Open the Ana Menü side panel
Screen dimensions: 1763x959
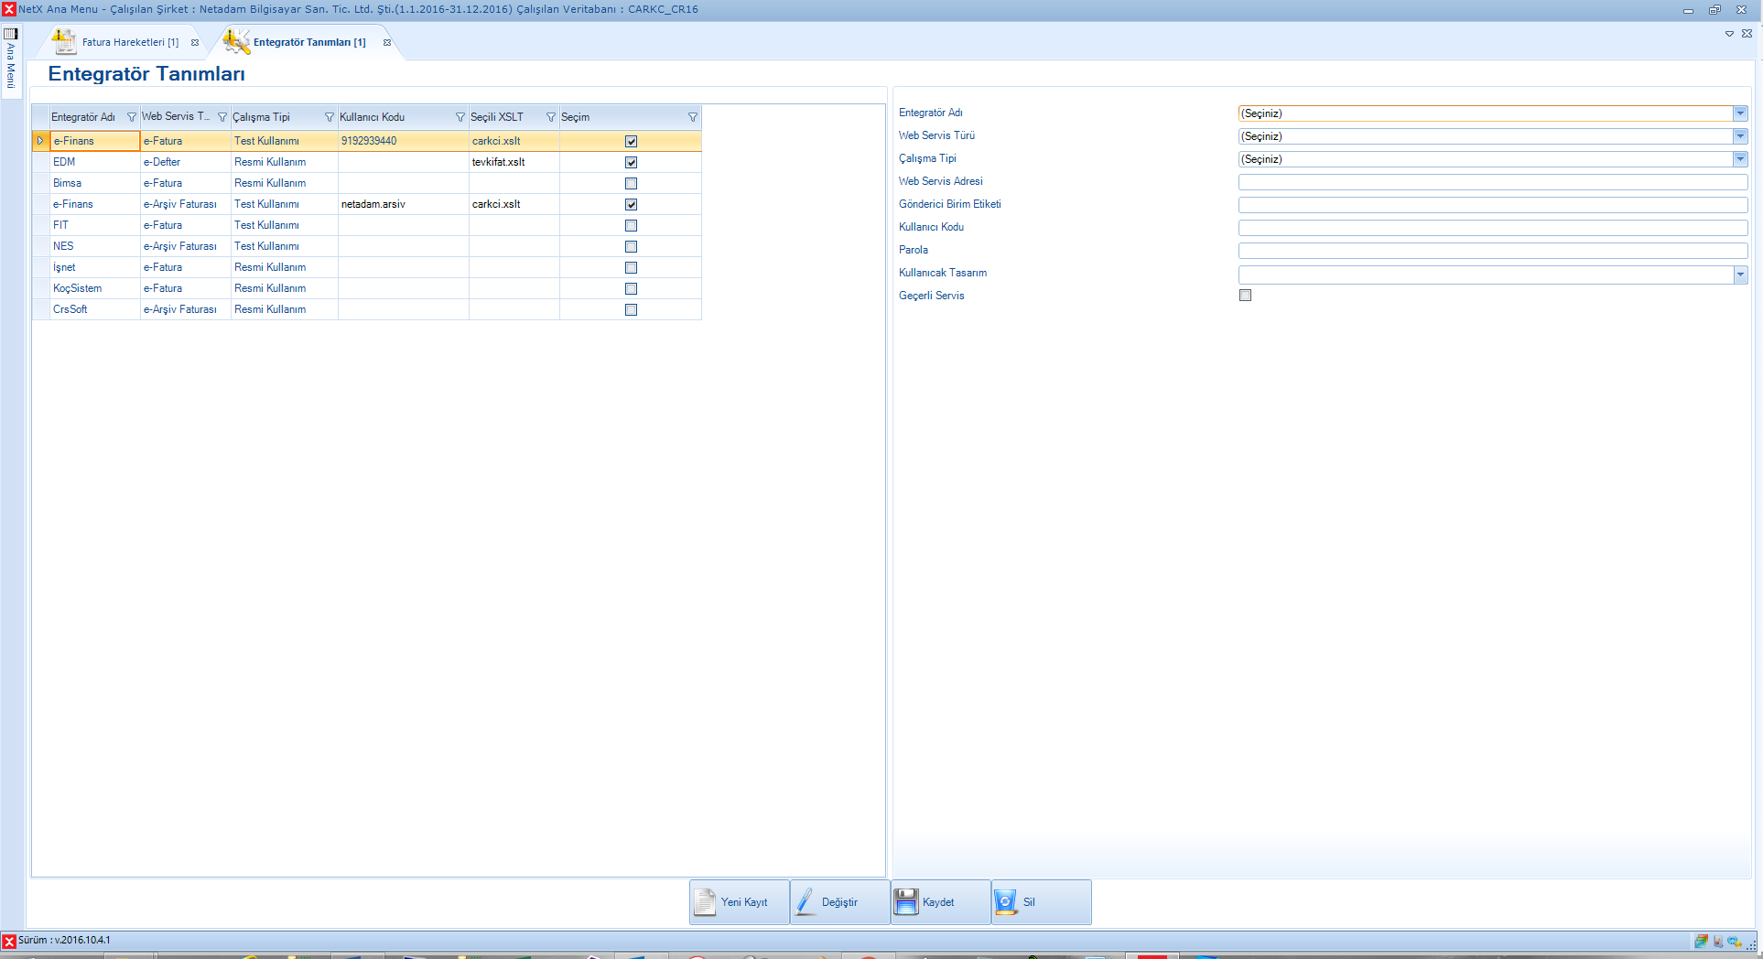[x=11, y=62]
